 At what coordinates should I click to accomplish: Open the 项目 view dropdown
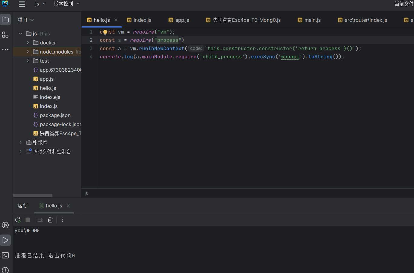click(26, 20)
